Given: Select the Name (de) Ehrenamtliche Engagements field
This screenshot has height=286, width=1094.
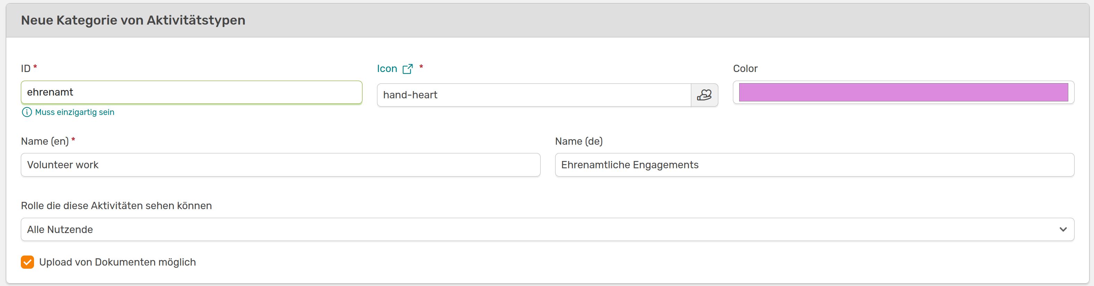Looking at the screenshot, I should (x=815, y=165).
